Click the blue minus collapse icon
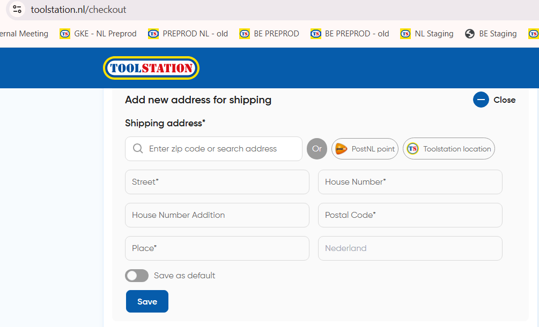This screenshot has height=327, width=539. [x=481, y=100]
